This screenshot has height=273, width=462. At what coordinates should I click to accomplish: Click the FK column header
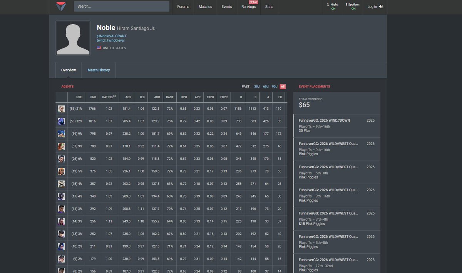tap(280, 97)
